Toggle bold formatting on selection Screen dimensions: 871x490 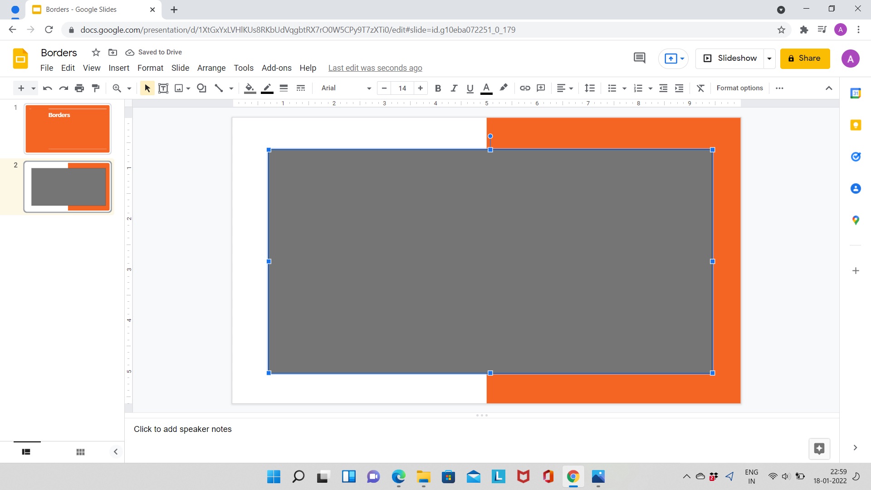[x=439, y=88]
